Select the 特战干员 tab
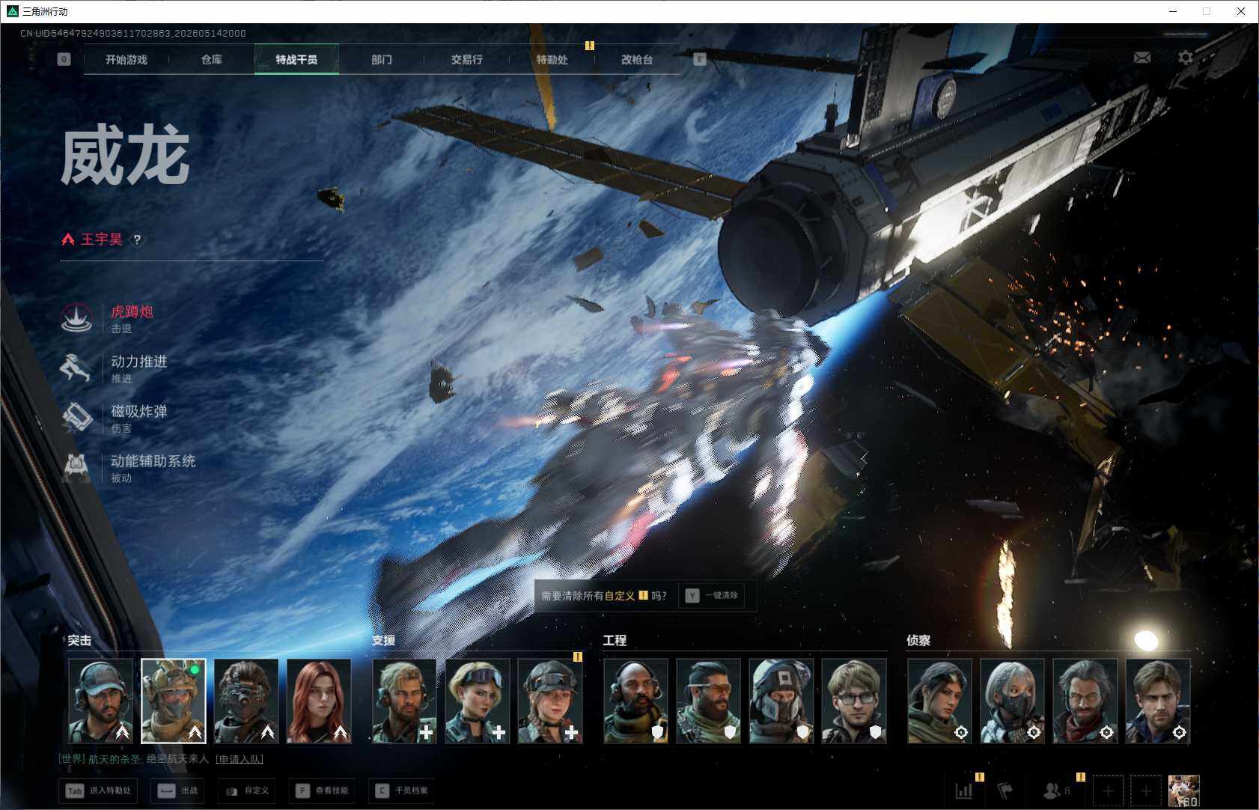Viewport: 1259px width, 810px height. [297, 59]
